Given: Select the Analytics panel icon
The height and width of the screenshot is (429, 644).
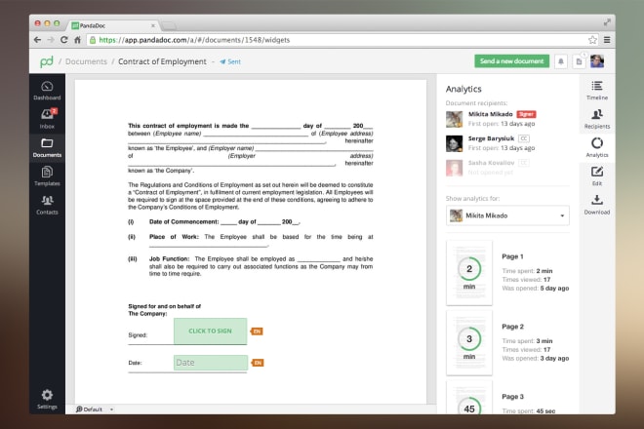Looking at the screenshot, I should pyautogui.click(x=597, y=147).
